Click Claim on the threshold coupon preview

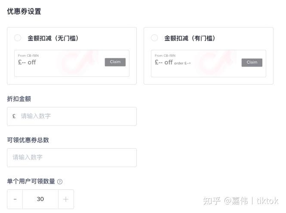(252, 62)
